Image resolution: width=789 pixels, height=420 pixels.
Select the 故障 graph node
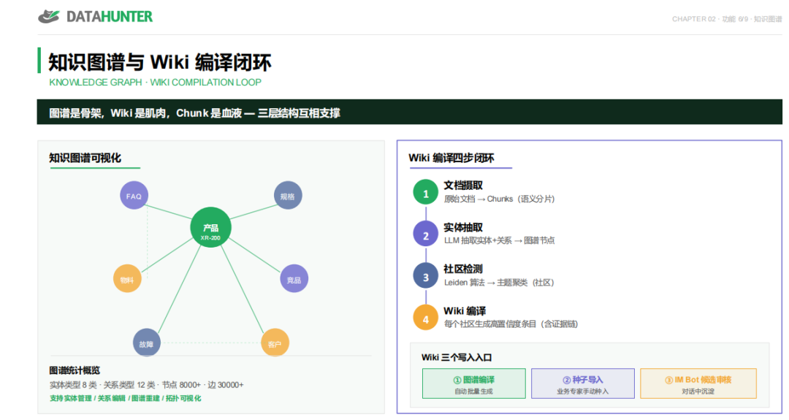146,343
